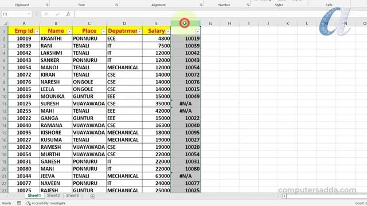Switch to the Sheet2 tab
The height and width of the screenshot is (206, 367).
pos(53,196)
